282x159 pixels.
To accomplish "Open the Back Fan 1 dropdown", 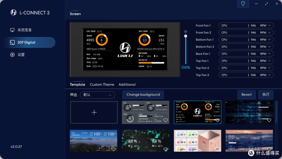I will coord(246,54).
